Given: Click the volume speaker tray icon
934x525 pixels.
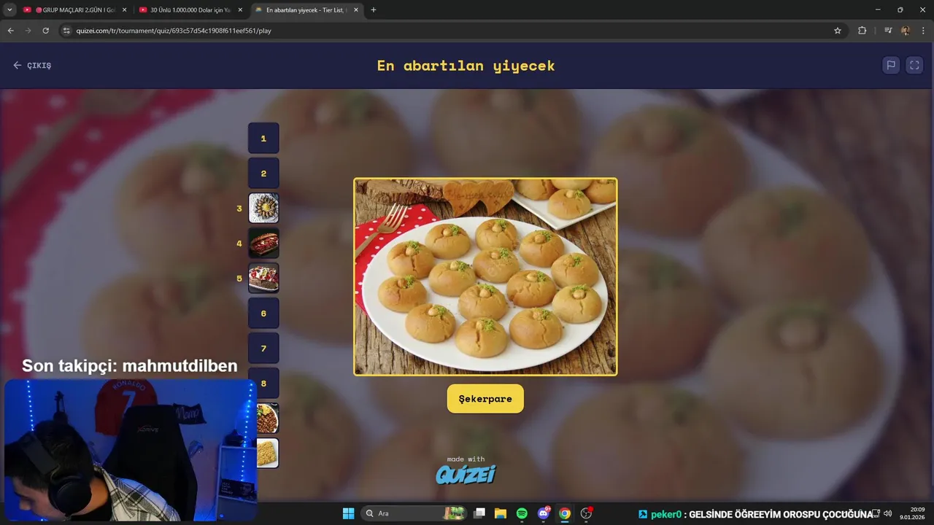Looking at the screenshot, I should coord(887,513).
